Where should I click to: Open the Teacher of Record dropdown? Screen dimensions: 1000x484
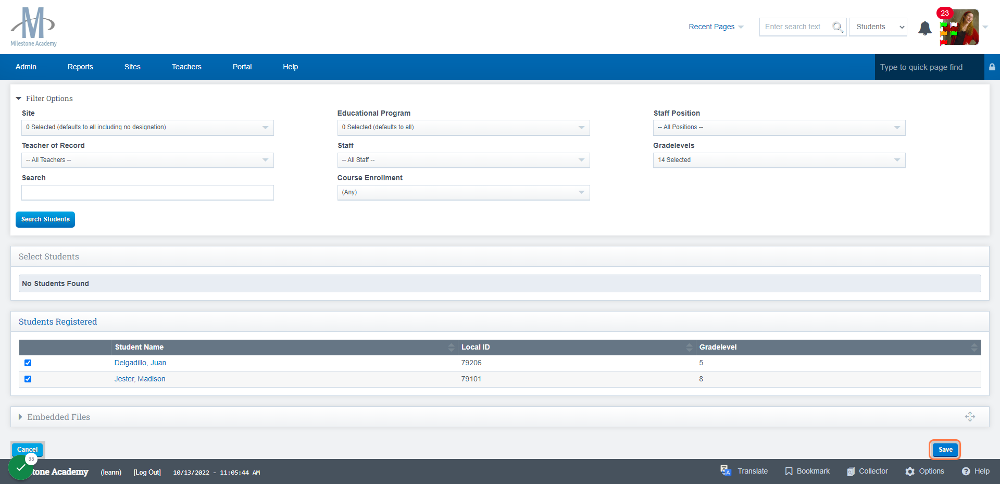(x=147, y=160)
